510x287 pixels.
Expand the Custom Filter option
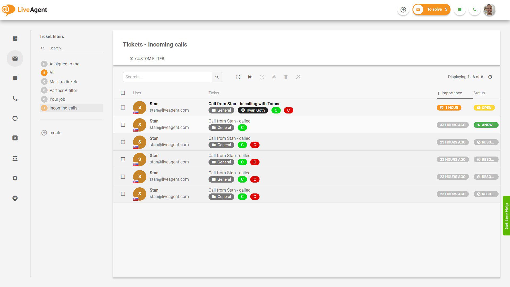(x=147, y=58)
